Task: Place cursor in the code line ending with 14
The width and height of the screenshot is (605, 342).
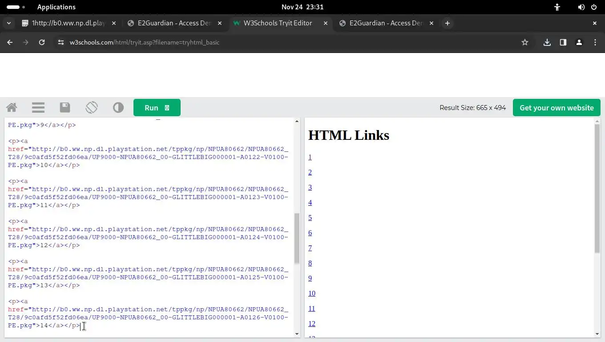Action: (x=44, y=326)
